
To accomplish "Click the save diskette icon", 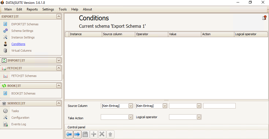I will [85, 134].
